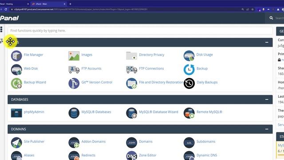
Task: Open the Site Publisher paper-plane icon
Action: (16, 143)
